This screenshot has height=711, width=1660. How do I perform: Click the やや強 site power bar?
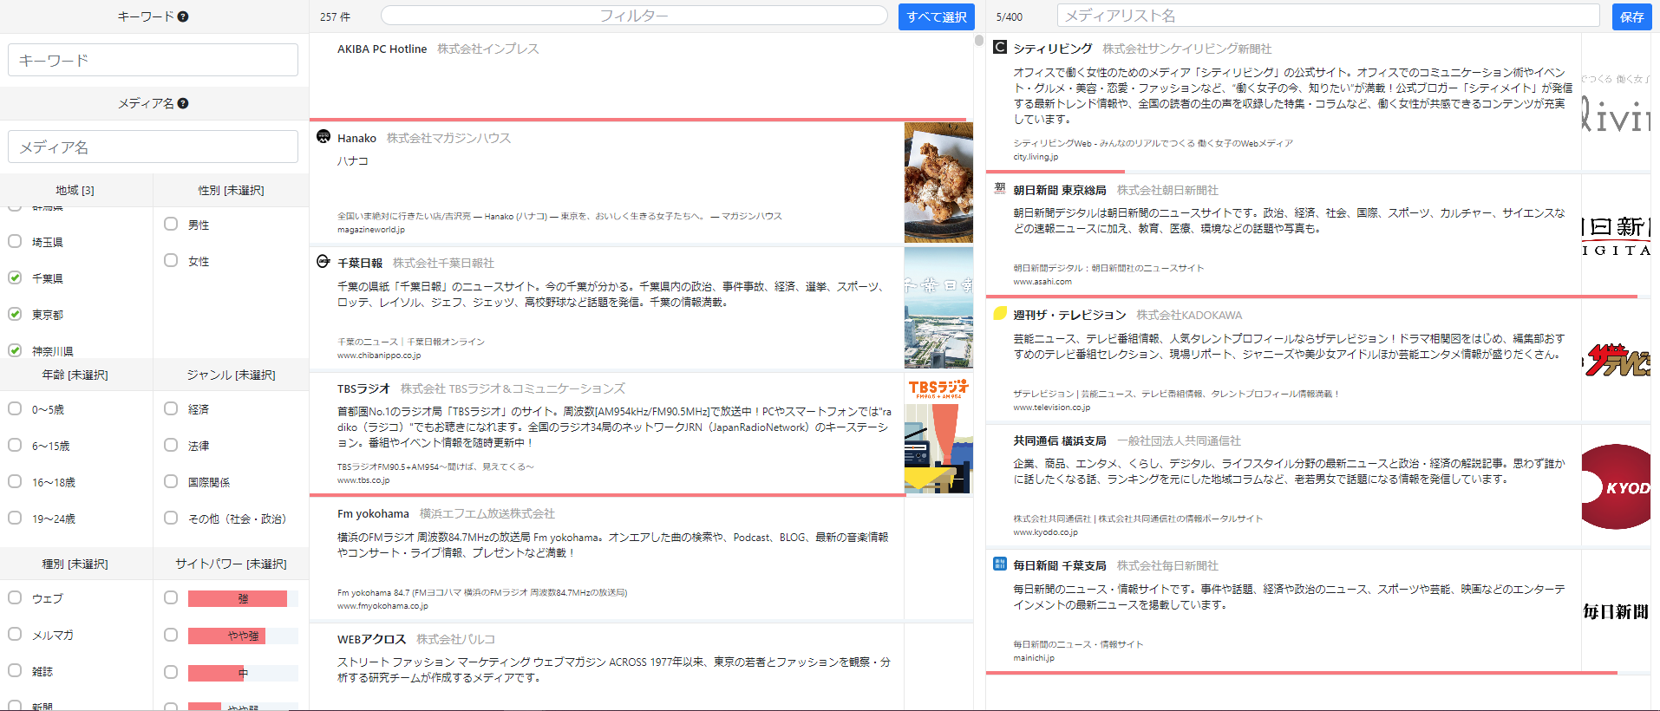pyautogui.click(x=243, y=636)
